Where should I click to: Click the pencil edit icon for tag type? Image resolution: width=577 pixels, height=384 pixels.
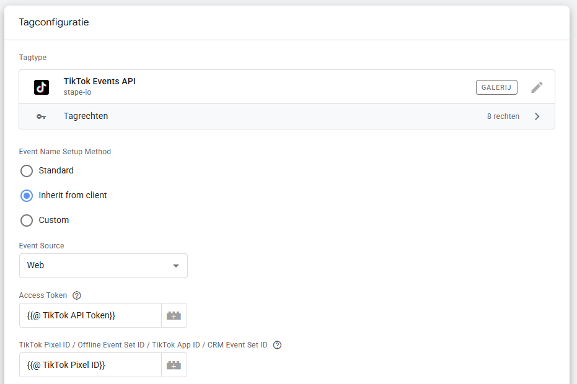click(537, 87)
